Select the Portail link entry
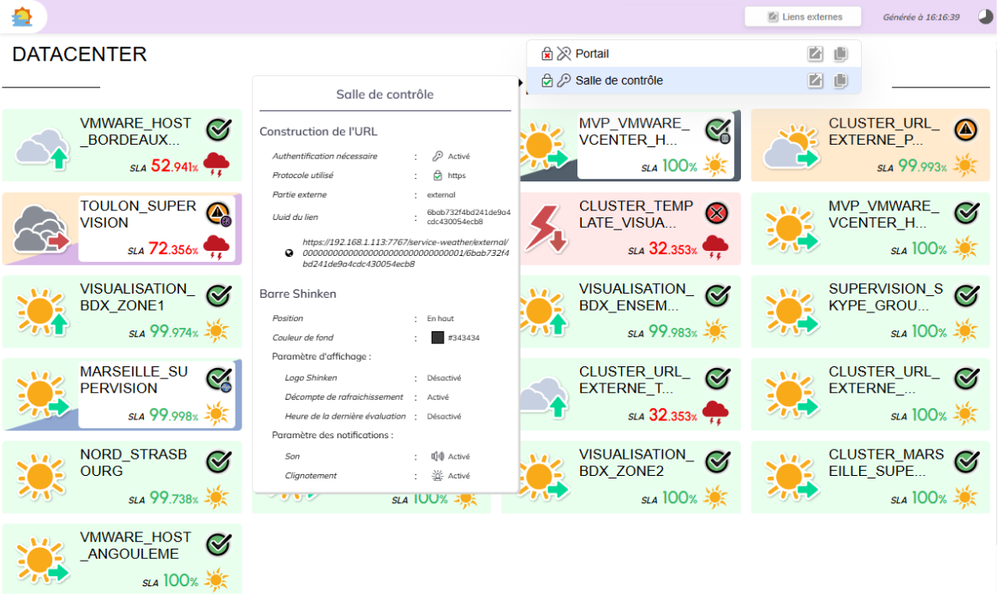Viewport: 998px width, 594px height. 591,54
